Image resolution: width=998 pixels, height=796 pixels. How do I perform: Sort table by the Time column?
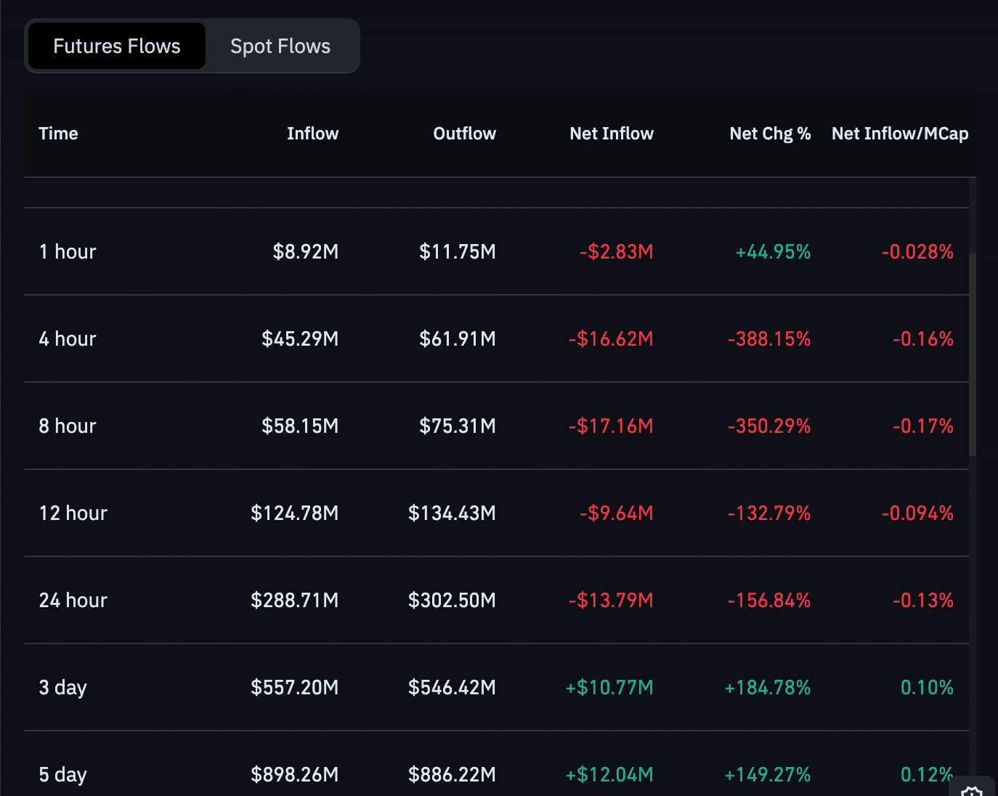coord(58,134)
